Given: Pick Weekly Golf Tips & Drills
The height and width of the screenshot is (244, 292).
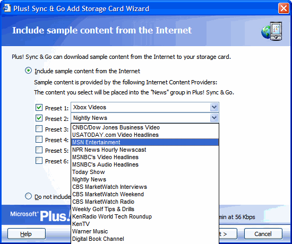Looking at the screenshot, I should tap(145, 210).
